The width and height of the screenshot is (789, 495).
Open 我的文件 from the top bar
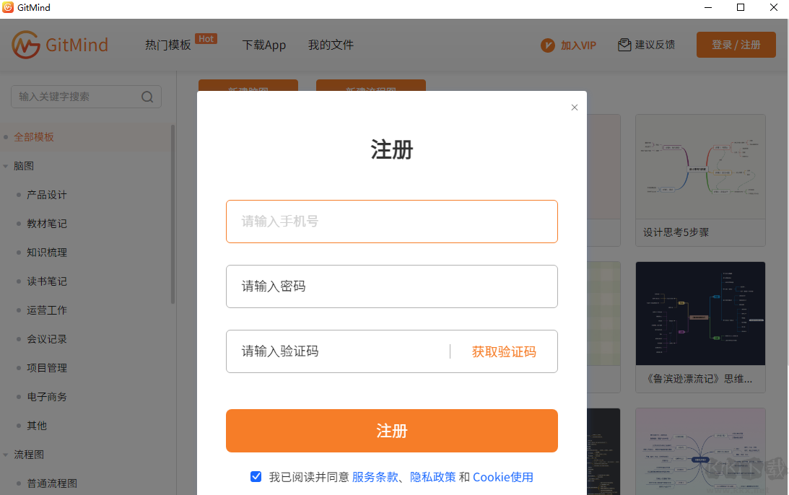[331, 45]
